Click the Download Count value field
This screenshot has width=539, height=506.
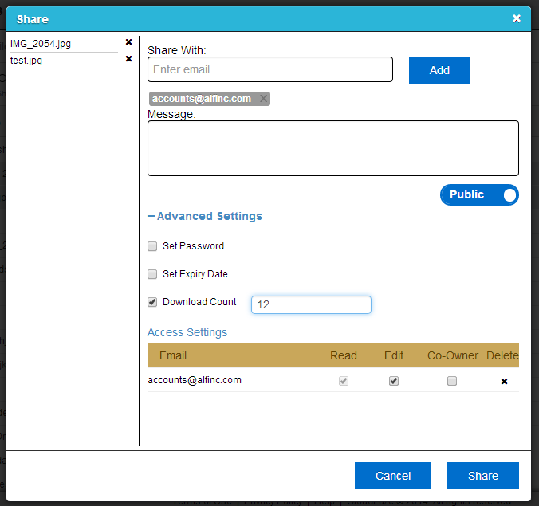point(311,304)
